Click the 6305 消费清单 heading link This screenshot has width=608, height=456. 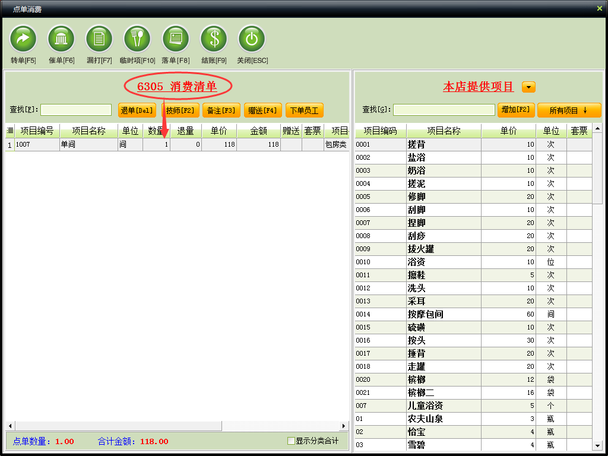[177, 86]
